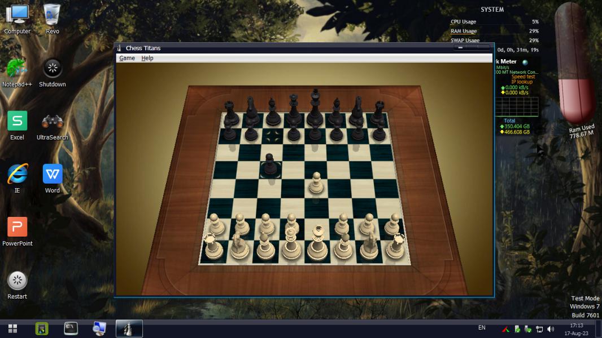Screen dimensions: 602x338
Task: Select the white pawn on e4
Action: (x=316, y=183)
